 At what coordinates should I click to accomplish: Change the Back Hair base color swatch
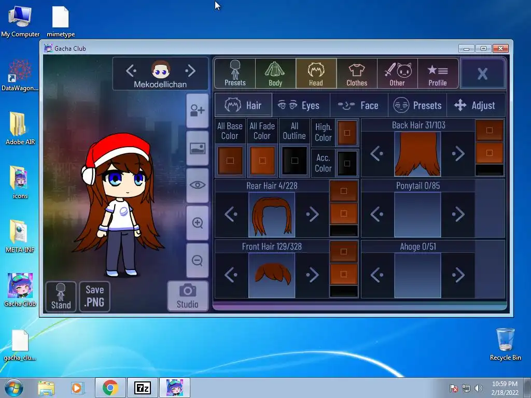[490, 130]
